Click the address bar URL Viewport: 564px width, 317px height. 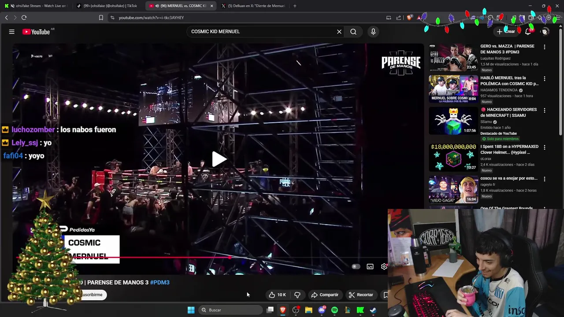(151, 18)
